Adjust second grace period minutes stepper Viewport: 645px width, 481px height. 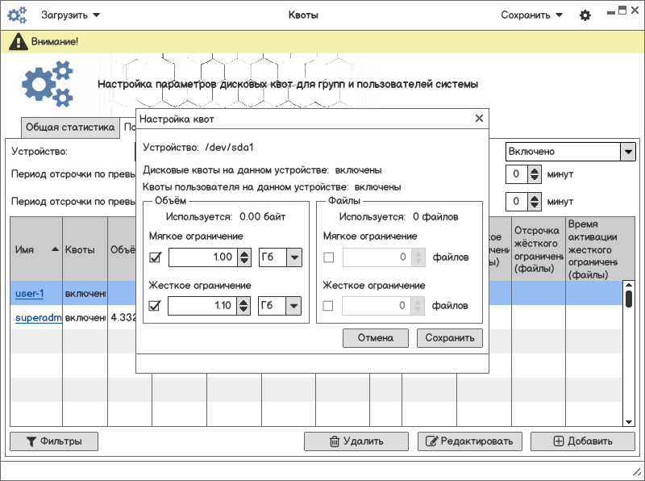tap(534, 202)
